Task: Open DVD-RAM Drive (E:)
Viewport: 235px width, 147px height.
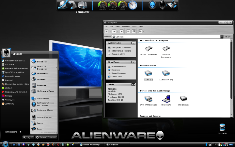Action: coord(149,101)
